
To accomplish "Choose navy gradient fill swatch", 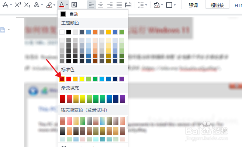I will point(116,99).
